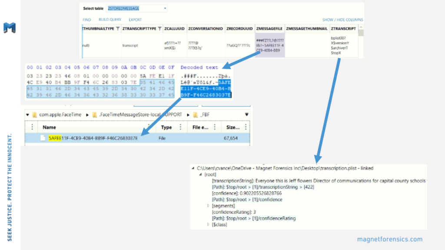Open the path bar dropdown arrow
Viewport: 445px width, 250px height.
(247, 115)
